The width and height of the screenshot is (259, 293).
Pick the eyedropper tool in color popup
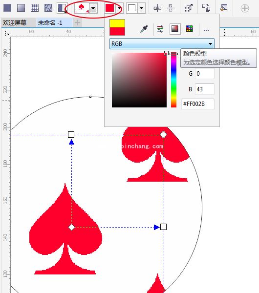point(144,29)
